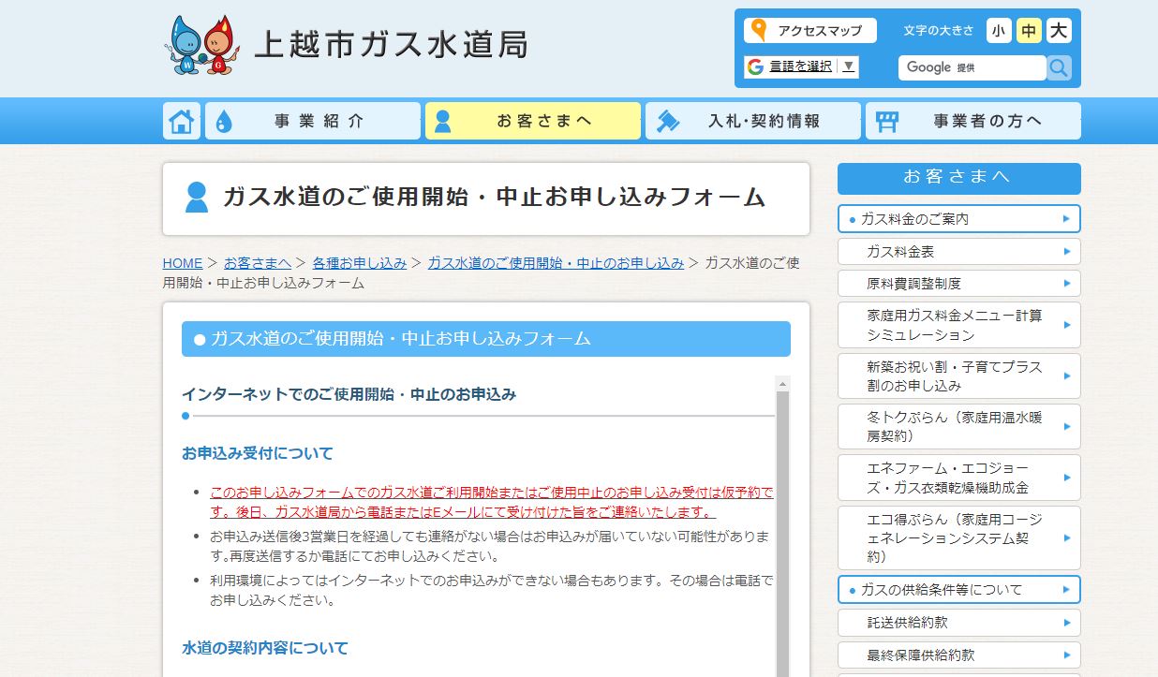Open the 事業紹介 menu tab
The height and width of the screenshot is (677, 1158).
click(313, 121)
